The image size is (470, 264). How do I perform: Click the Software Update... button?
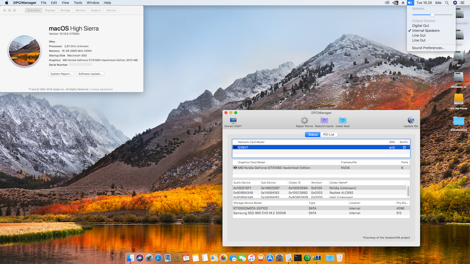[90, 74]
